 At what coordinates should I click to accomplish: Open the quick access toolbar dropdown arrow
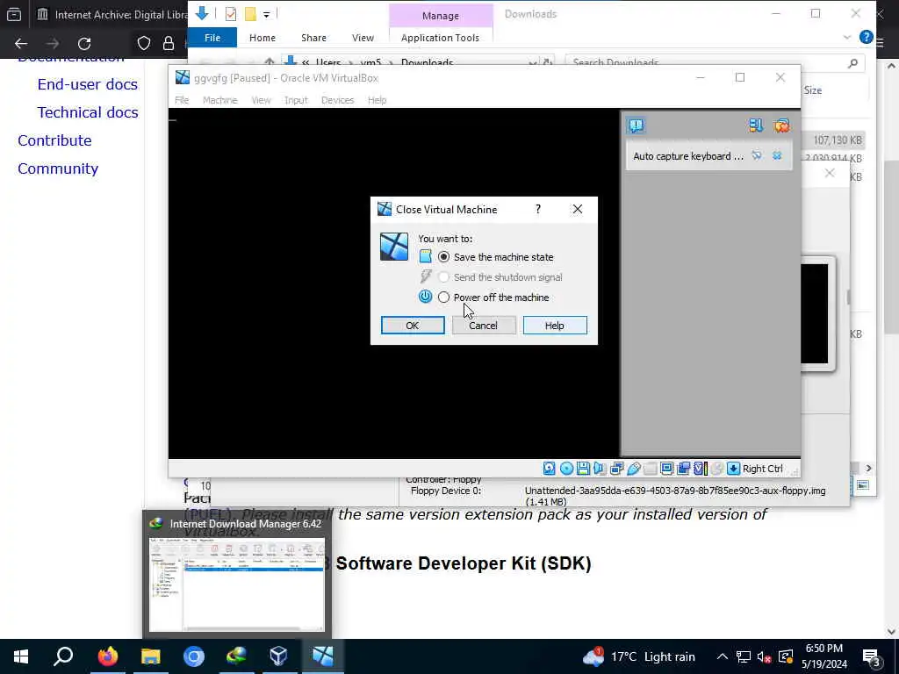[x=267, y=14]
